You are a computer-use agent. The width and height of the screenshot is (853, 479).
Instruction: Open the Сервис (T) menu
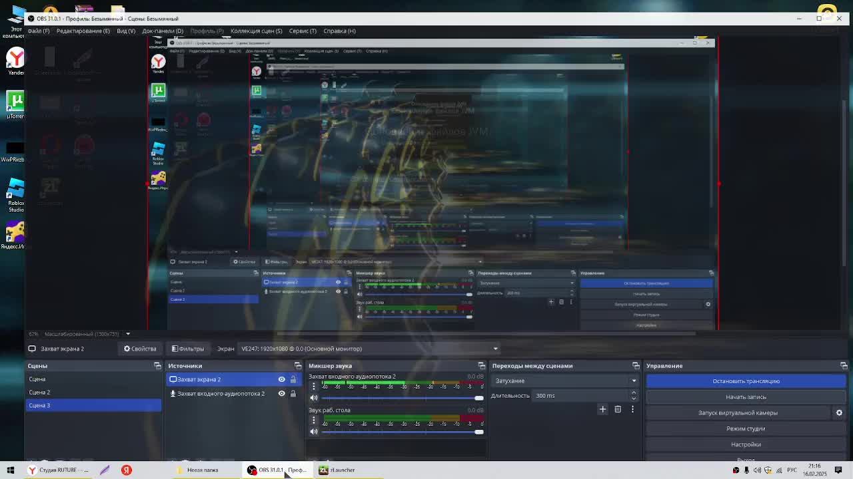pos(303,31)
